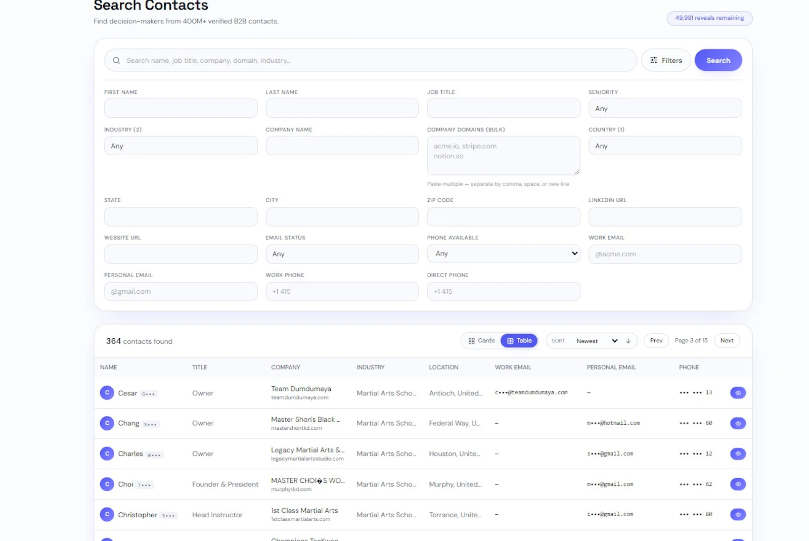Image resolution: width=809 pixels, height=541 pixels.
Task: Click 'Team Dumdumaya' company name
Action: [301, 389]
